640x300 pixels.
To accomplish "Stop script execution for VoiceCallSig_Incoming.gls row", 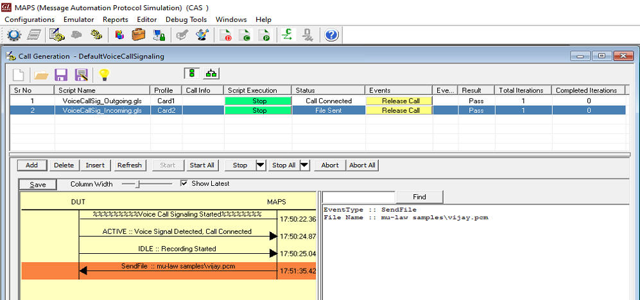I will tap(258, 110).
